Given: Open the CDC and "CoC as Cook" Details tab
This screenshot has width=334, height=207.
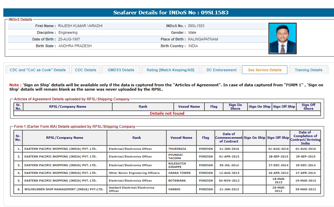Looking at the screenshot, I should tap(38, 70).
